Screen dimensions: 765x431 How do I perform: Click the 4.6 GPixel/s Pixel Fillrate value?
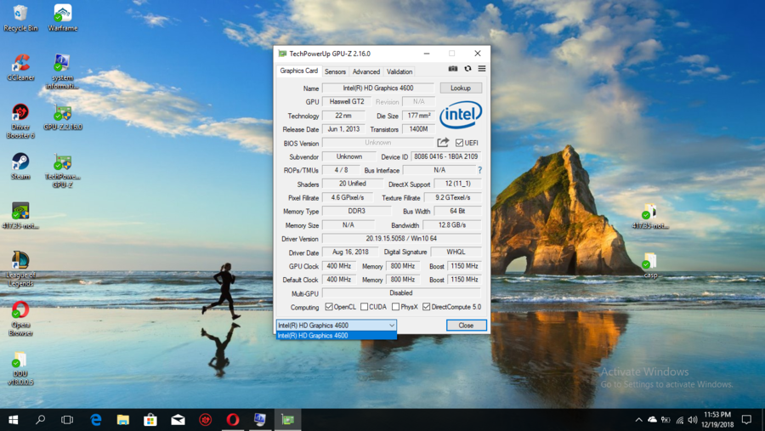pyautogui.click(x=348, y=198)
